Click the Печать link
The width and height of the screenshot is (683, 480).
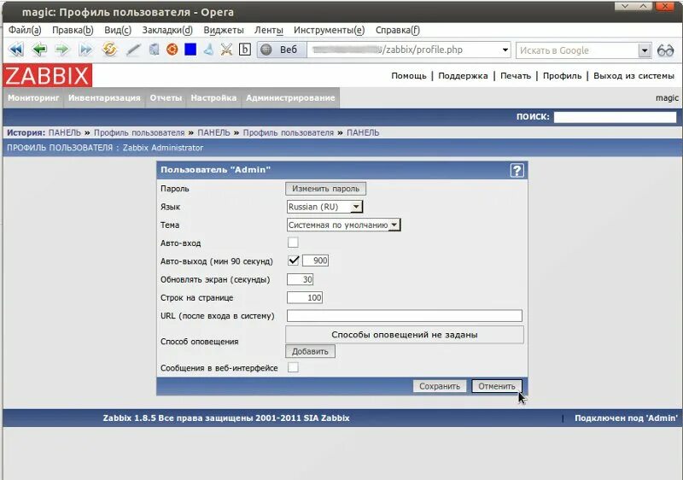pyautogui.click(x=516, y=76)
